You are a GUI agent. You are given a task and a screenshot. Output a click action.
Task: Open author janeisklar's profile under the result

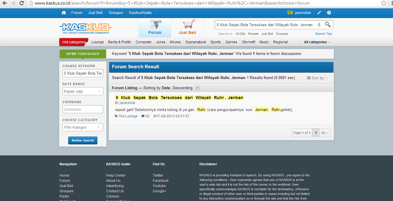127,103
